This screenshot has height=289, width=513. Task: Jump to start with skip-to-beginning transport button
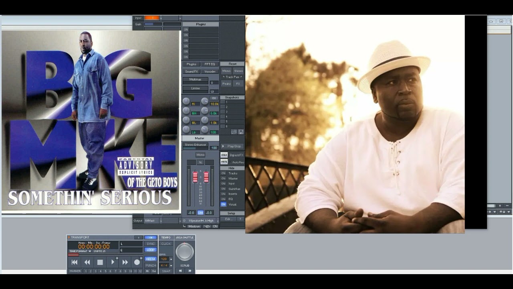point(75,262)
